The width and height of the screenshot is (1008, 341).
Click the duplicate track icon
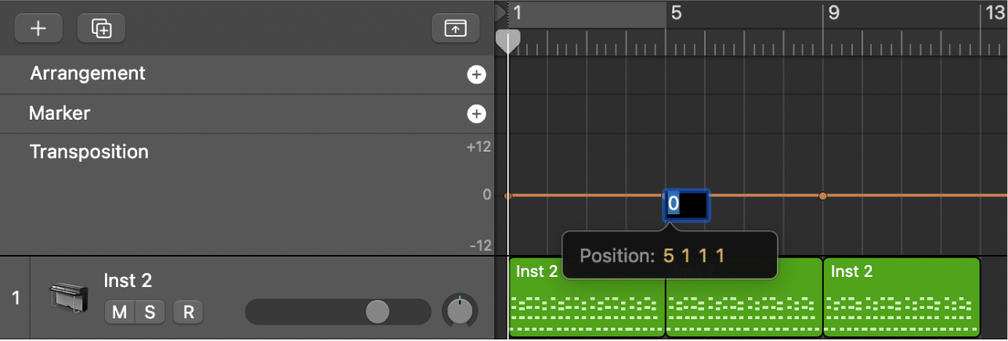(102, 28)
